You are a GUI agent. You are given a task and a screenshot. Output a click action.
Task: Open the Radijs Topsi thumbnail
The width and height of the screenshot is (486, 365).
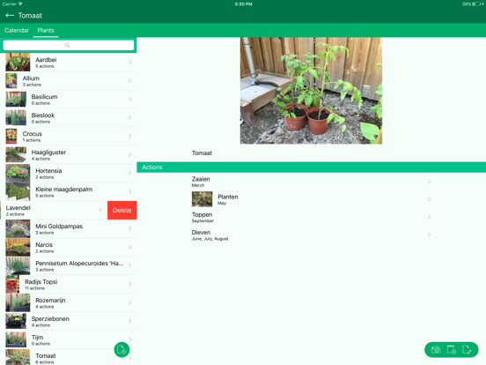(12, 284)
